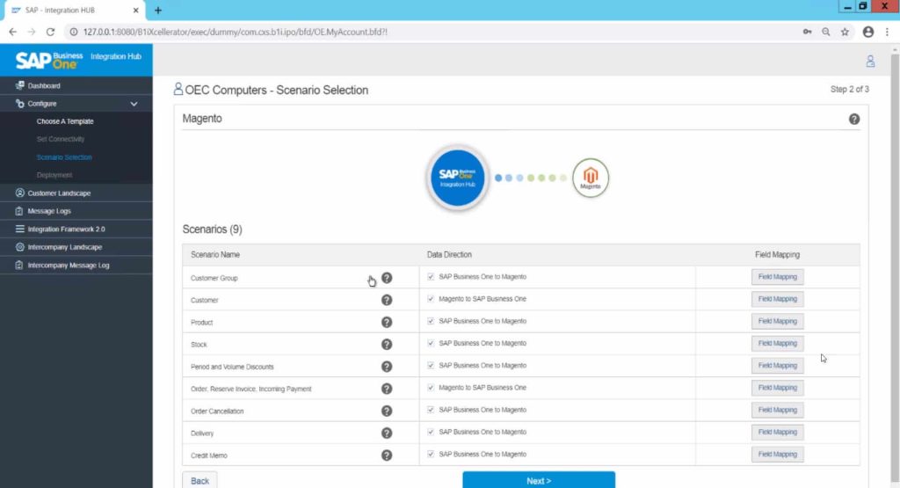Click Field Mapping for Credit Memo
The width and height of the screenshot is (900, 488).
point(777,454)
